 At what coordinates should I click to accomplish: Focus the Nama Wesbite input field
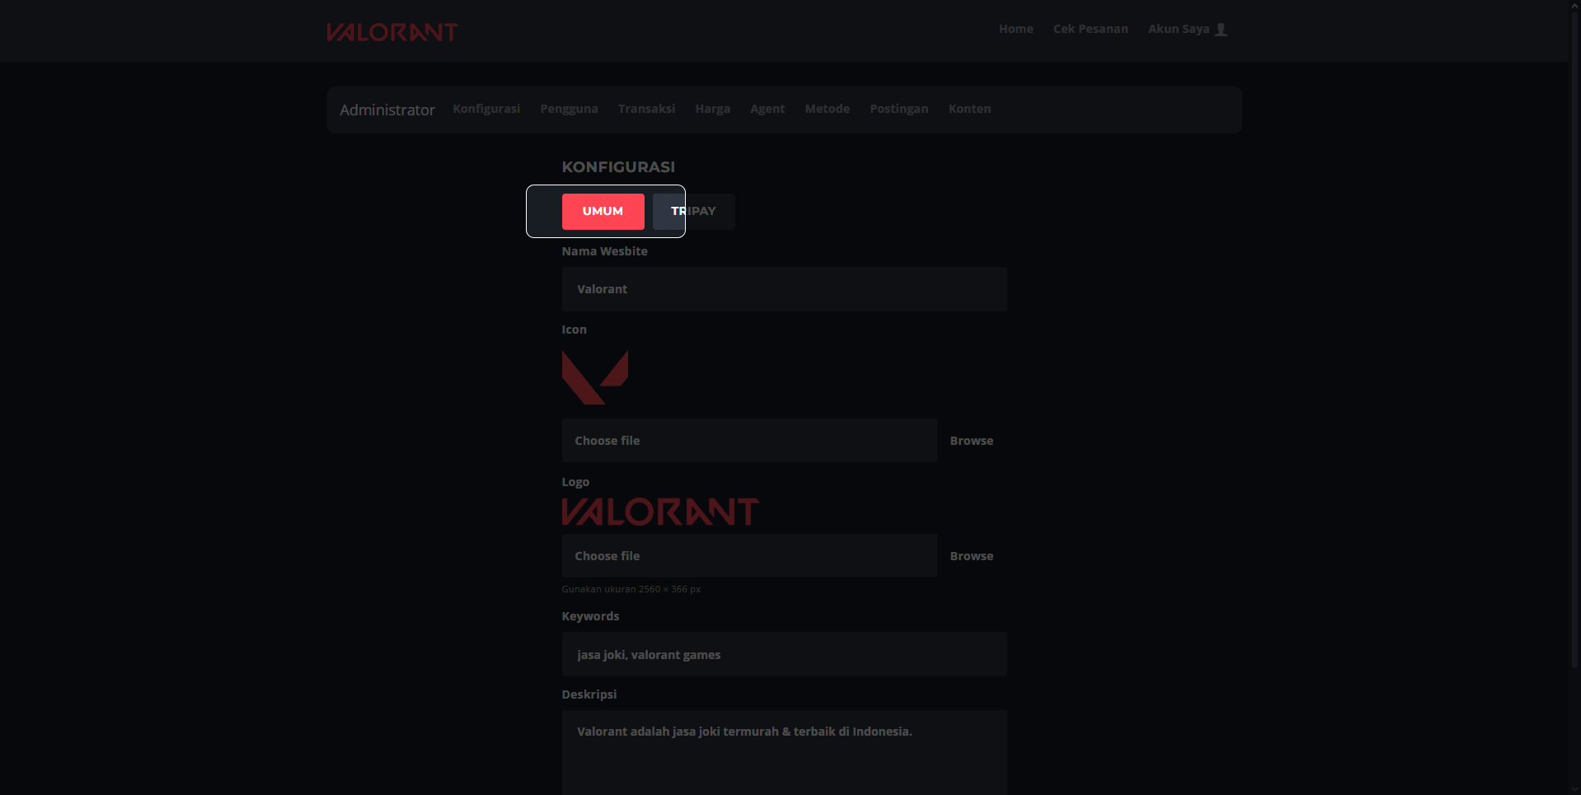coord(784,289)
